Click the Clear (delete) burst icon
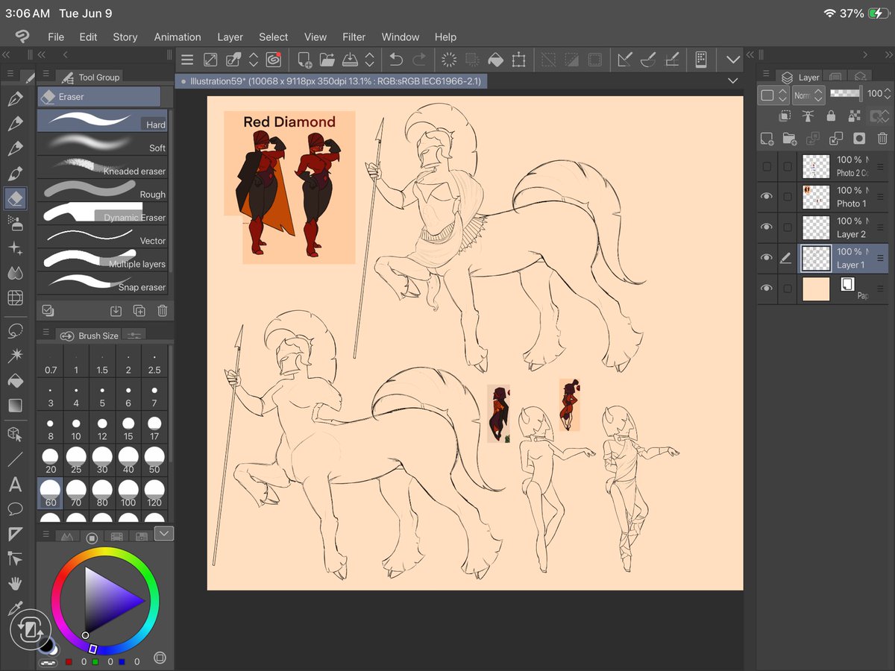Image resolution: width=895 pixels, height=671 pixels. click(x=448, y=60)
